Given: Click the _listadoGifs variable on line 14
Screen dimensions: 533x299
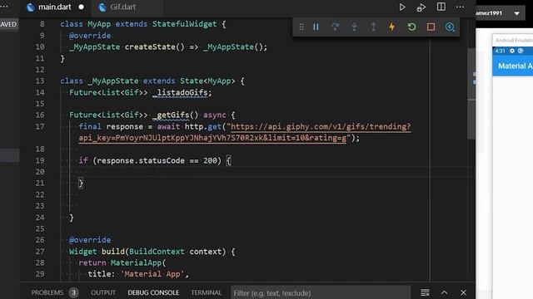Looking at the screenshot, I should (x=182, y=92).
